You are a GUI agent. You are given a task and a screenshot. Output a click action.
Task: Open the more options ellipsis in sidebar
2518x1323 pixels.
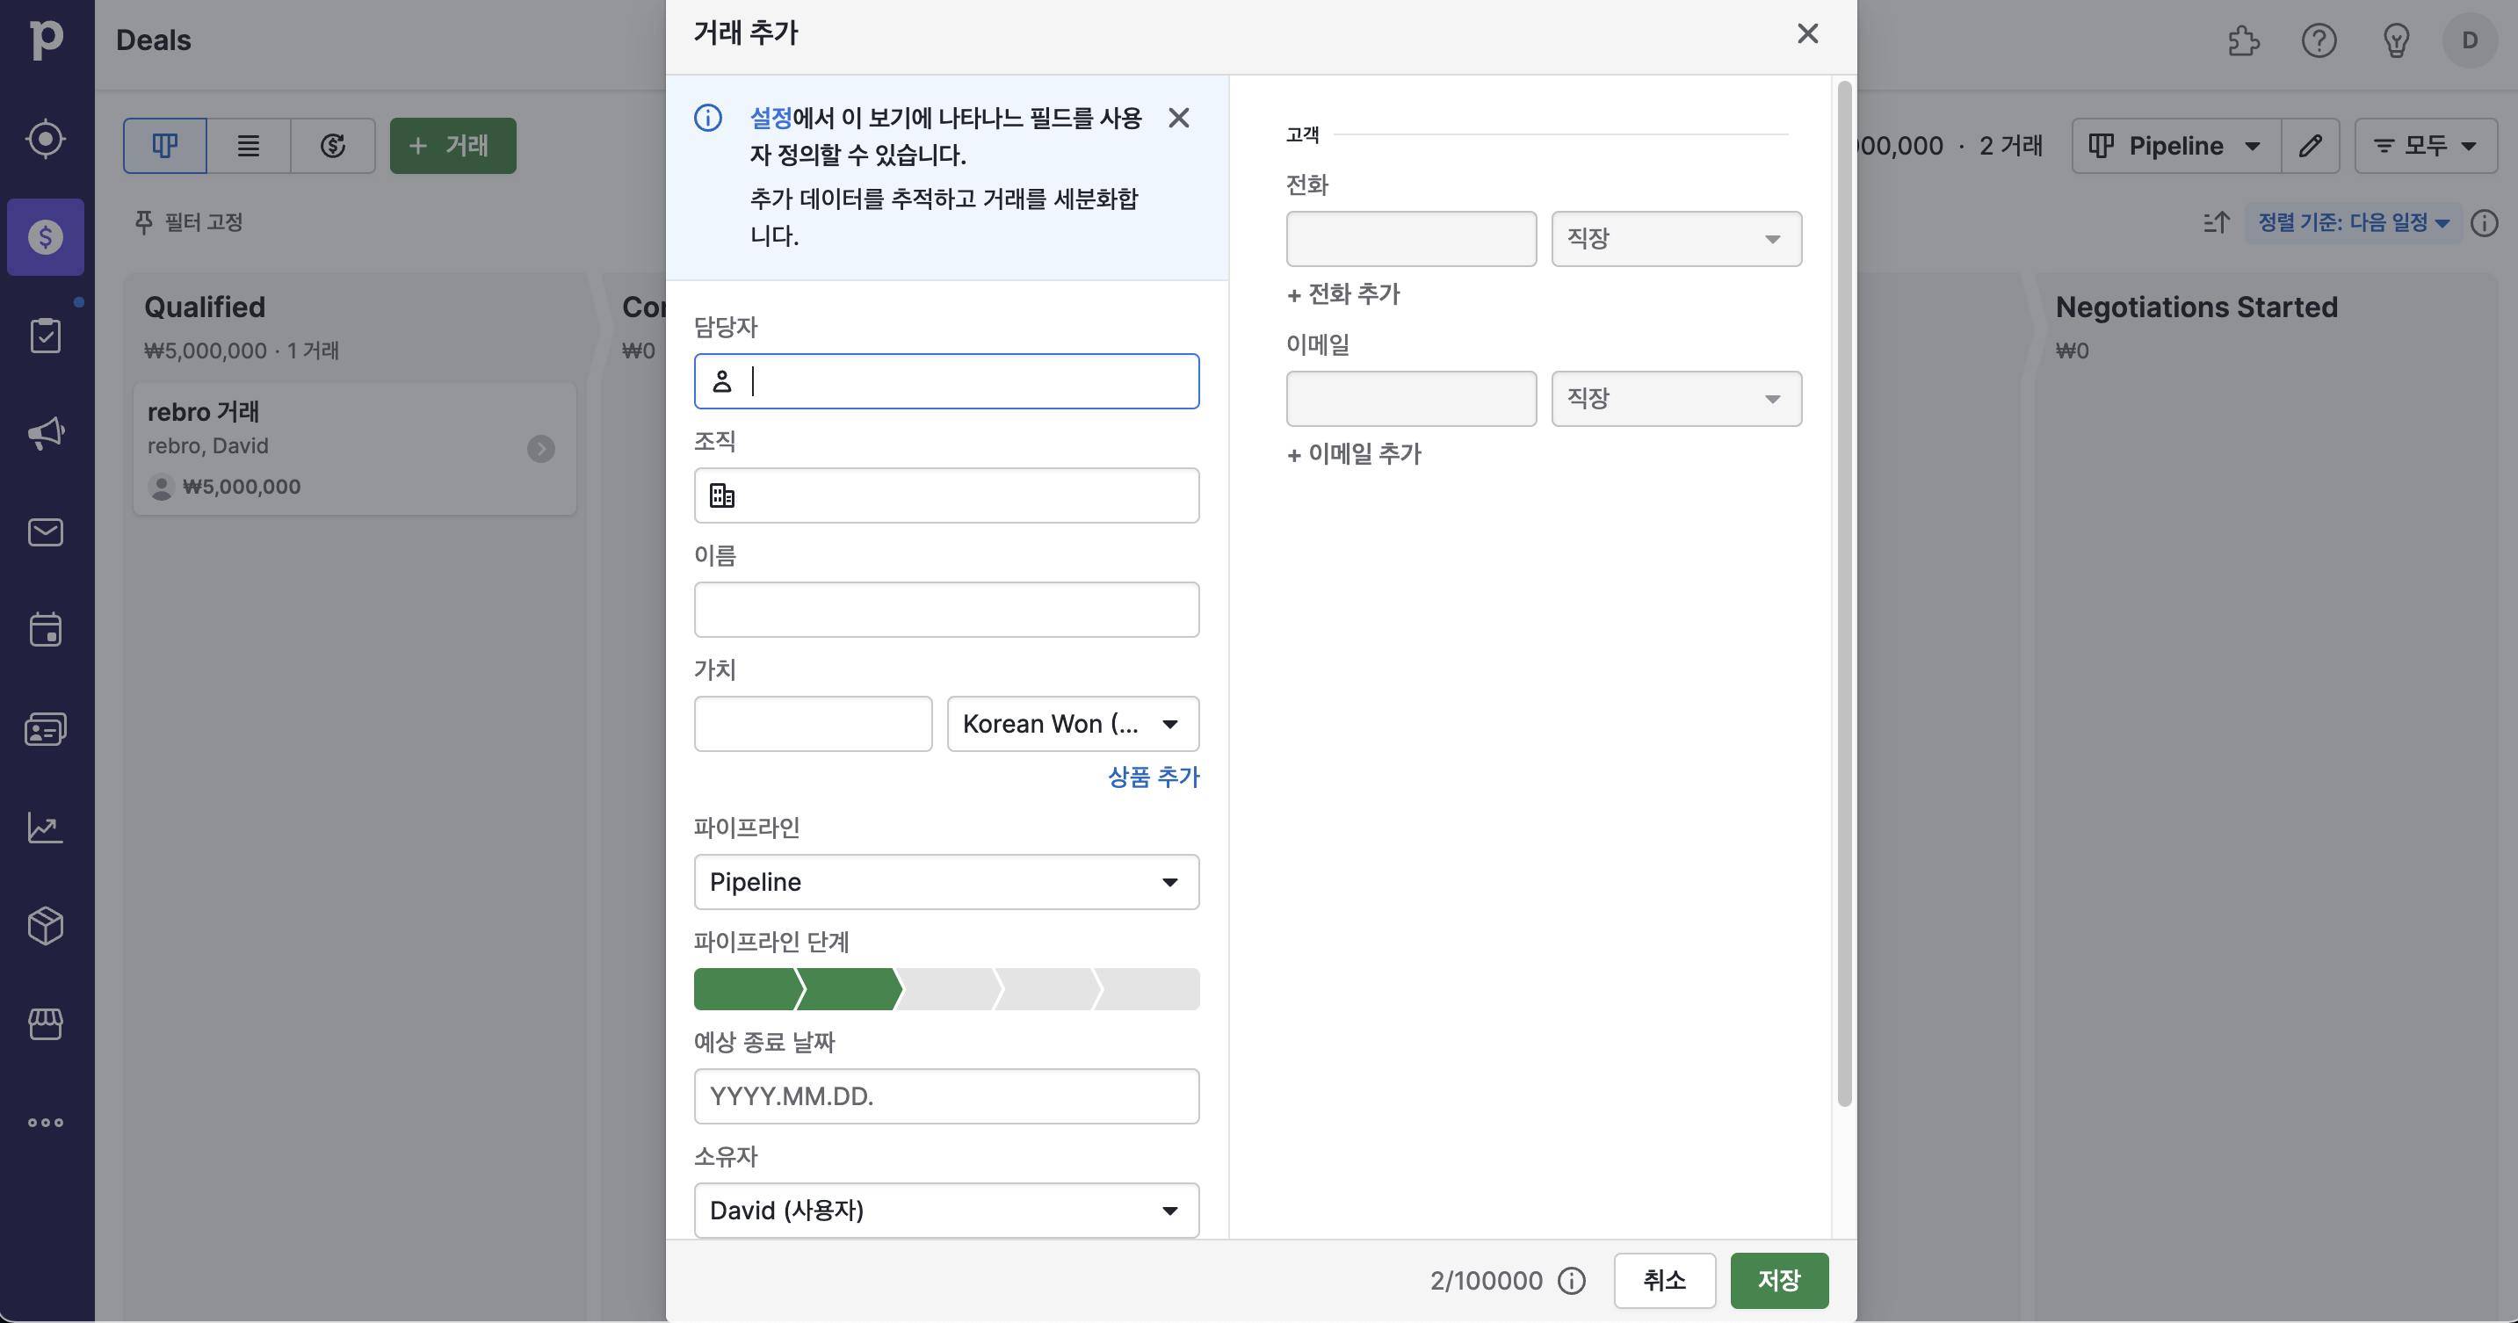(46, 1123)
